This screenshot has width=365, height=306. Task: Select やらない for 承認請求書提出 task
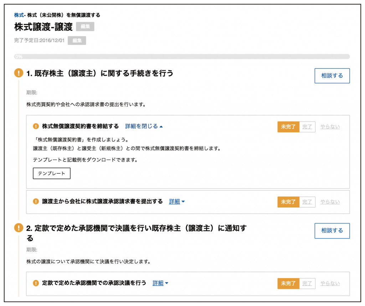pyautogui.click(x=330, y=202)
